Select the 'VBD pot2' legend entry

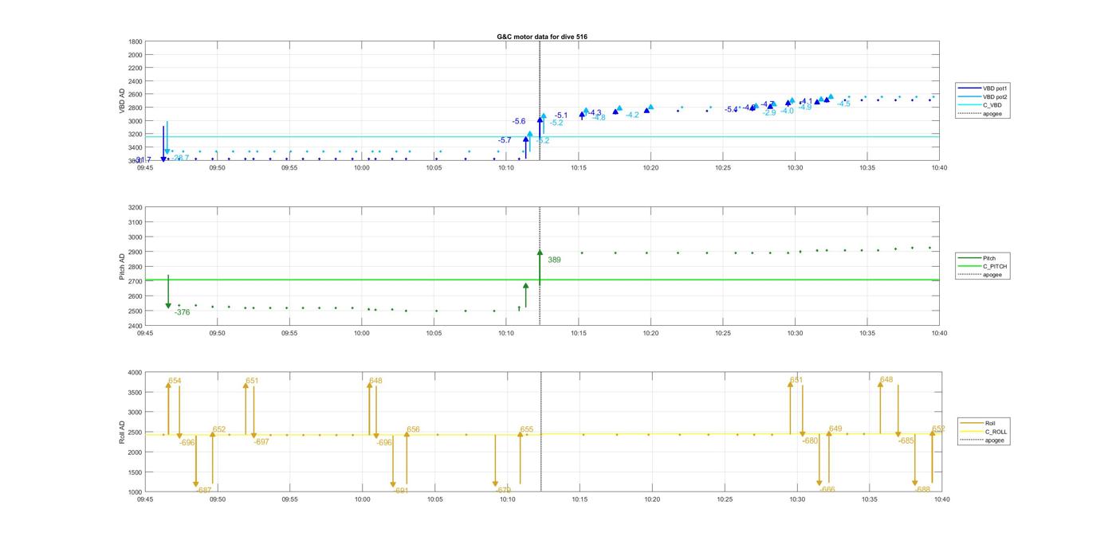point(982,96)
